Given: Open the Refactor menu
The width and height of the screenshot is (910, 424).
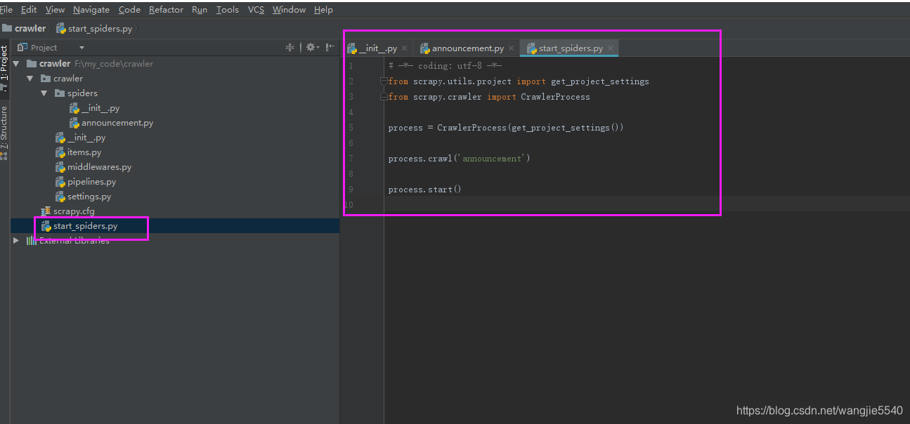Looking at the screenshot, I should 166,10.
